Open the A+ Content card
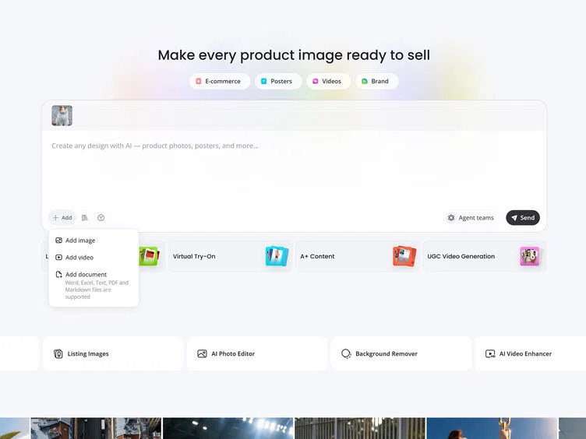This screenshot has height=439, width=586. 358,256
